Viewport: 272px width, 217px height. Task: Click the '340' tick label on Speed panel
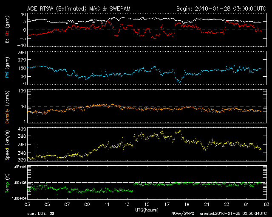(22, 153)
